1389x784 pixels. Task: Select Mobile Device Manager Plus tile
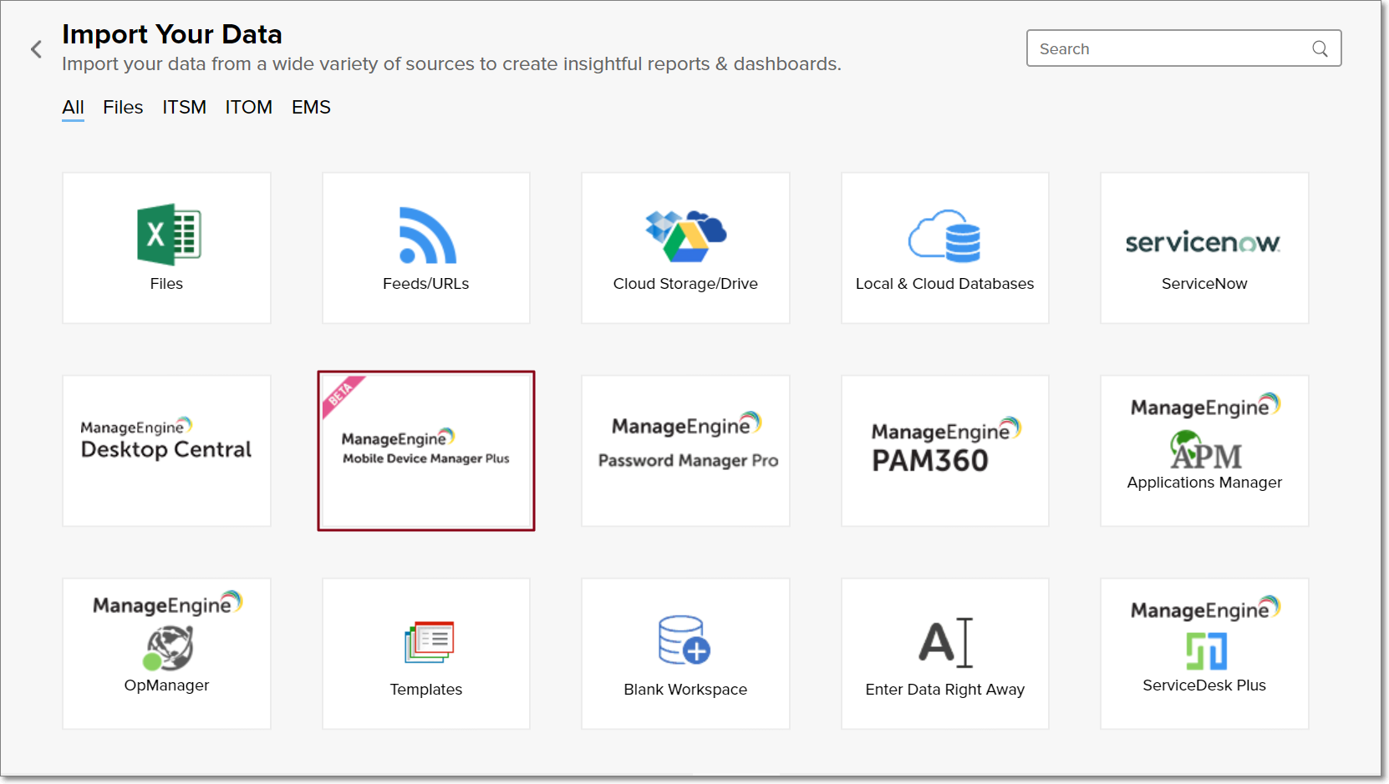[x=426, y=451]
